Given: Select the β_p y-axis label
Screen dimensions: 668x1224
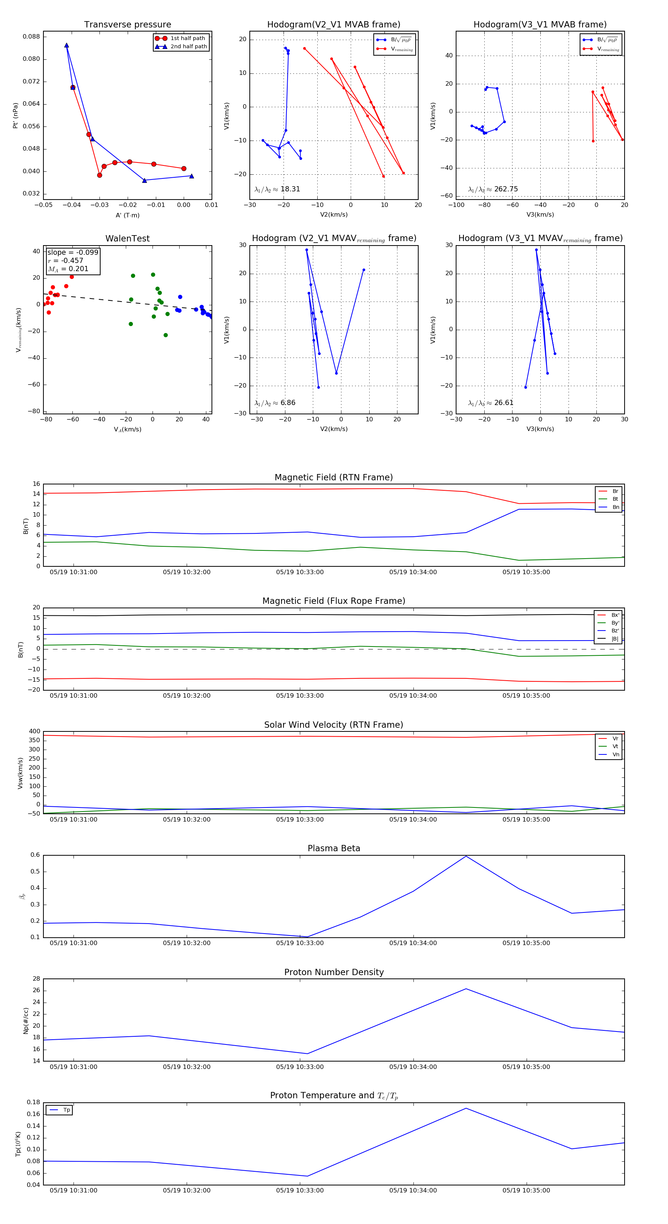Looking at the screenshot, I should (22, 896).
